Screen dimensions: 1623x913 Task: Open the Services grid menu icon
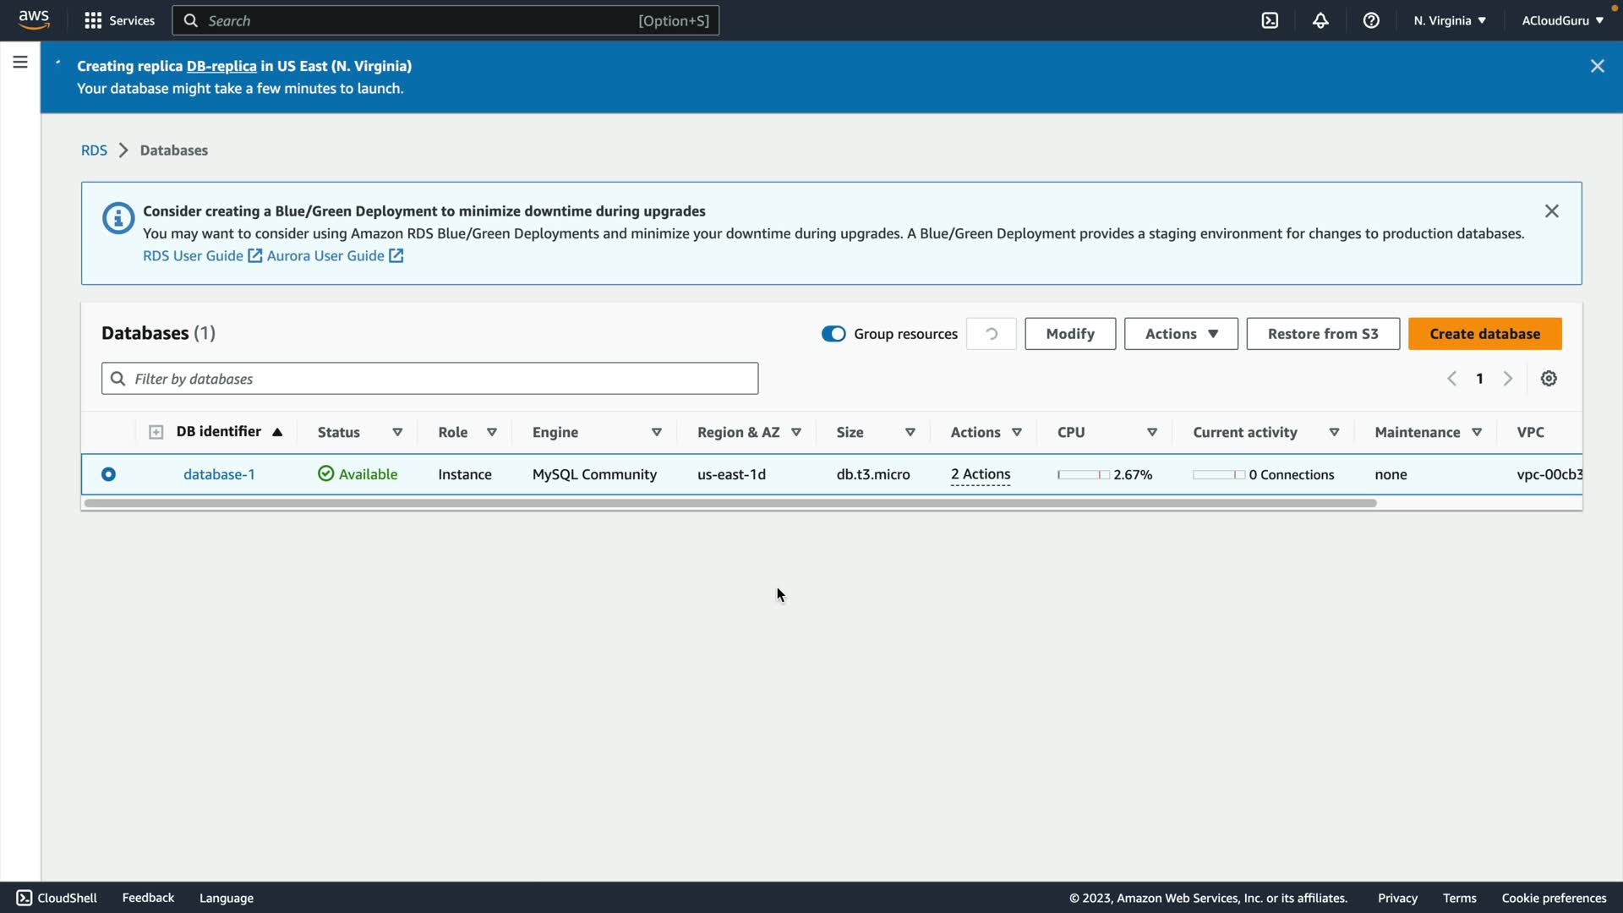[93, 20]
